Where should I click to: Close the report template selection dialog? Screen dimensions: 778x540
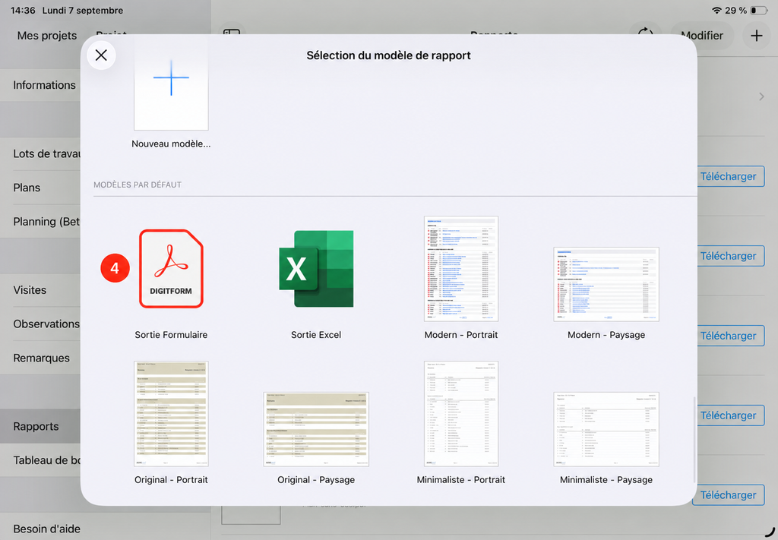[101, 55]
